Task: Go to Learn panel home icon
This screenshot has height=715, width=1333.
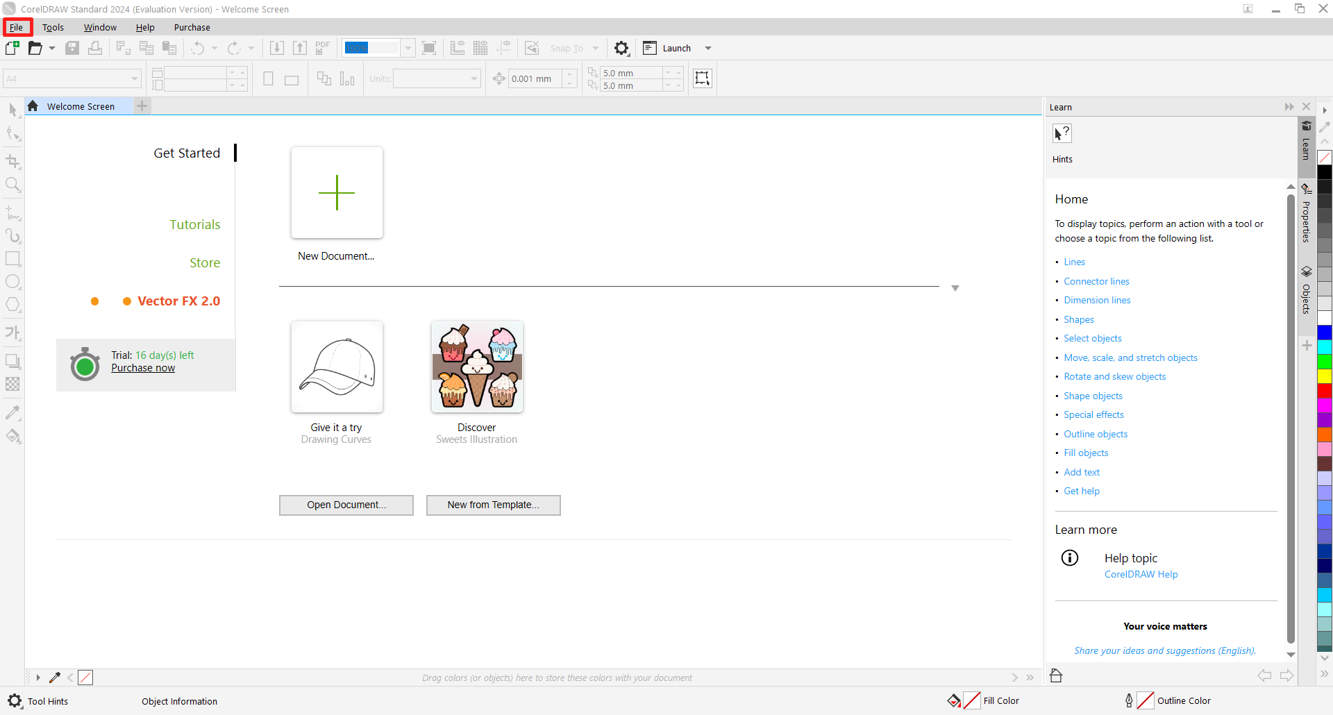Action: pyautogui.click(x=1056, y=675)
